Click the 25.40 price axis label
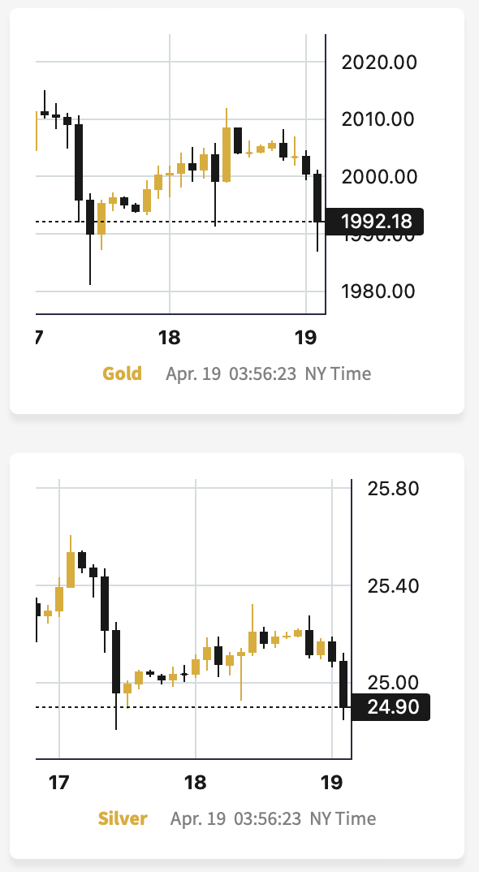The width and height of the screenshot is (479, 872). [x=393, y=585]
